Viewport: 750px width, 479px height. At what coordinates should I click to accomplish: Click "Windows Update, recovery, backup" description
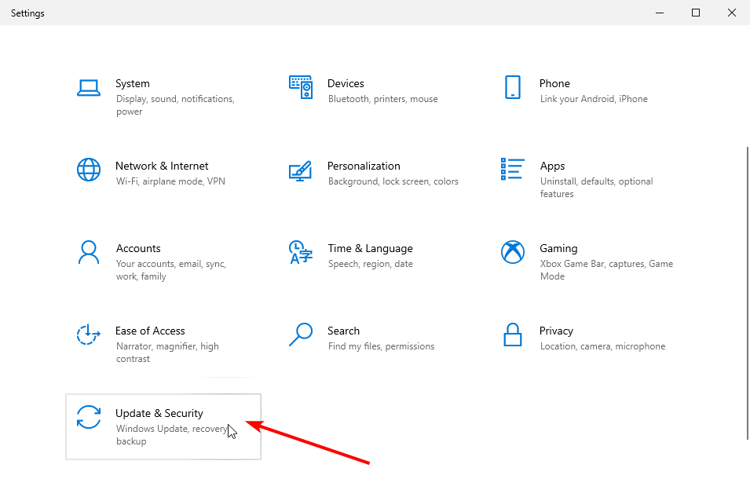[x=172, y=434]
